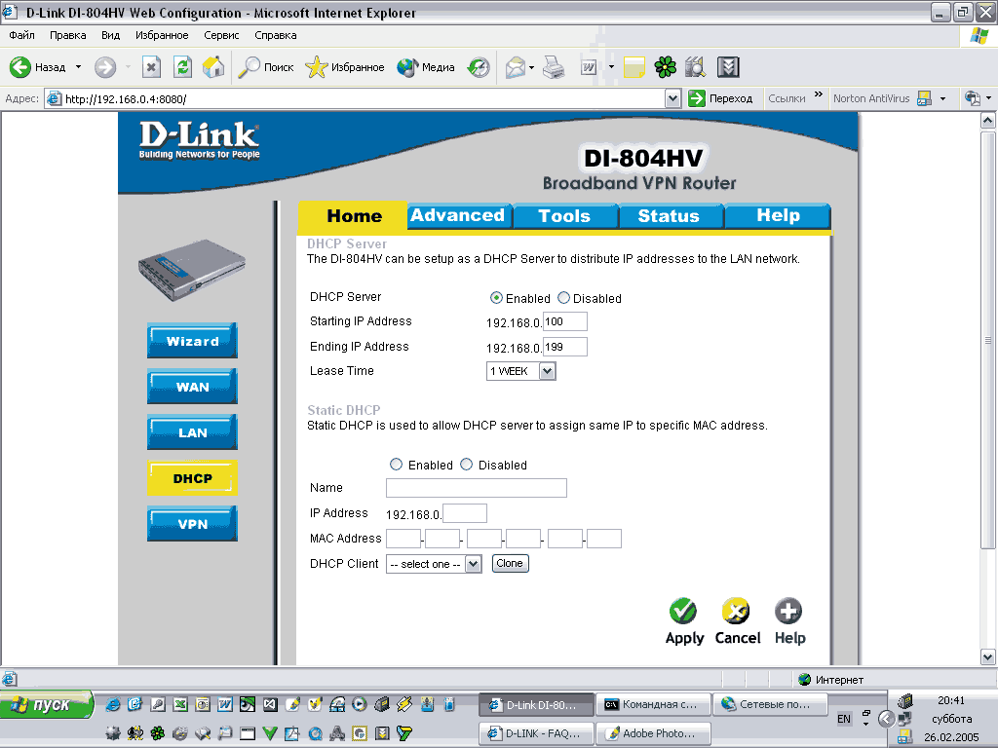998x748 pixels.
Task: Enable the DHCP Server radio button
Action: click(x=496, y=298)
